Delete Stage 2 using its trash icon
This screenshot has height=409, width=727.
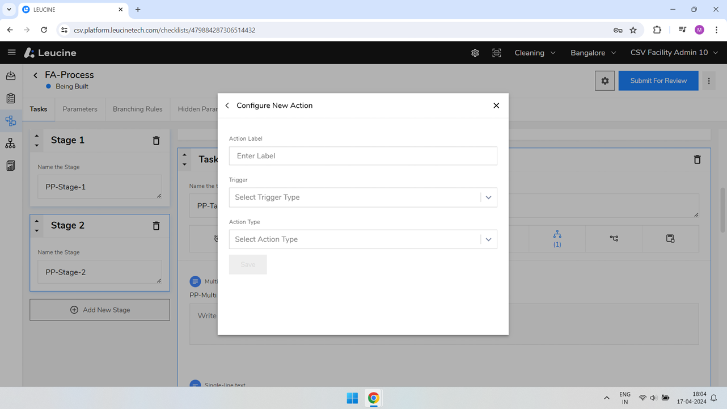pos(156,225)
